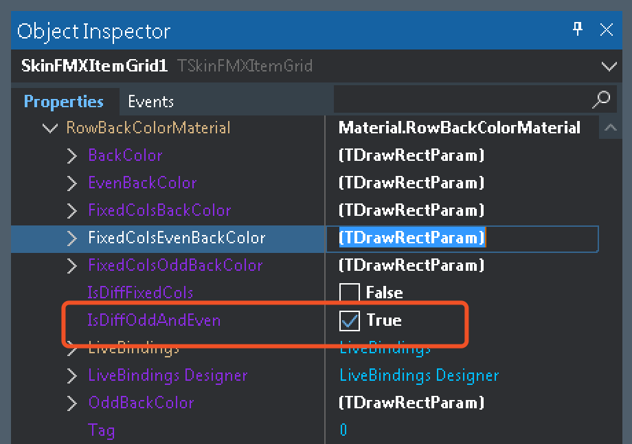
Task: Pin the Object Inspector panel
Action: click(x=577, y=29)
